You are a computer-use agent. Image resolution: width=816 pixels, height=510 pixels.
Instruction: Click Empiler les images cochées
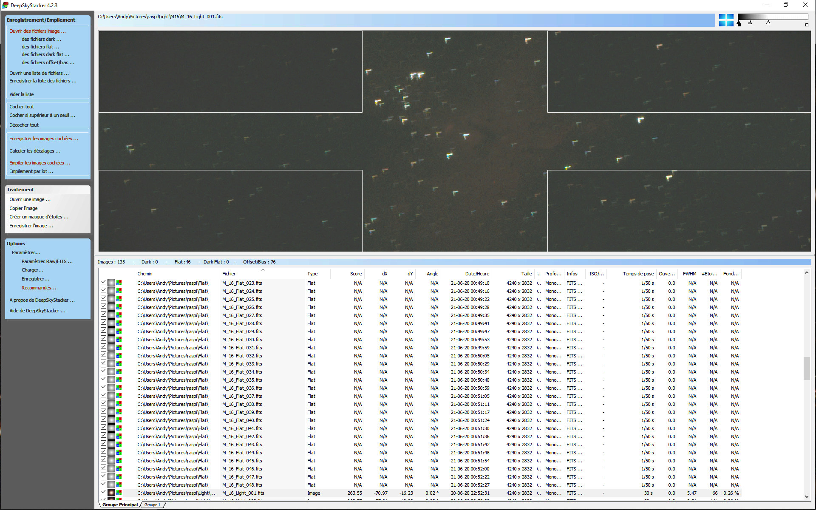click(x=40, y=163)
